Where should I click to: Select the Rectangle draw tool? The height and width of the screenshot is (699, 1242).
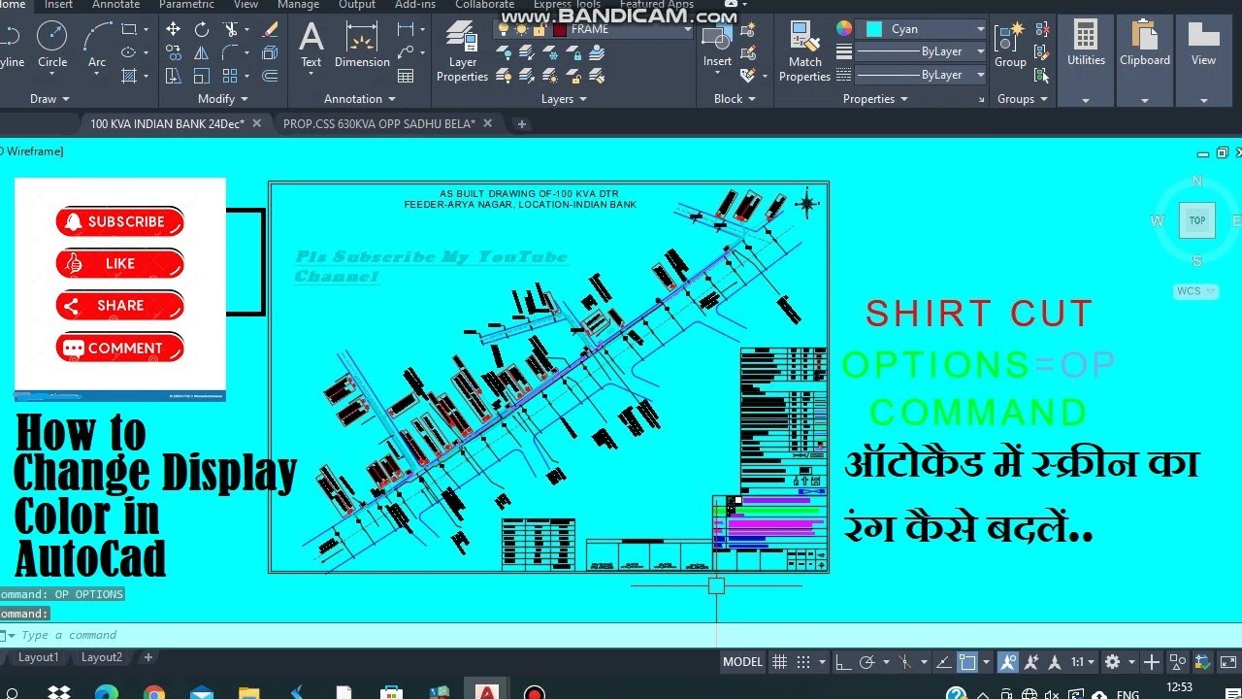[x=129, y=29]
